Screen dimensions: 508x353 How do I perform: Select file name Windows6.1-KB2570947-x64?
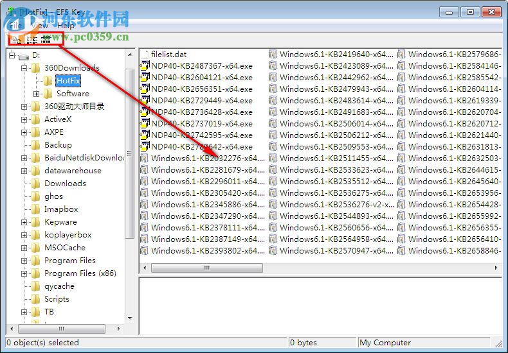tap(336, 251)
